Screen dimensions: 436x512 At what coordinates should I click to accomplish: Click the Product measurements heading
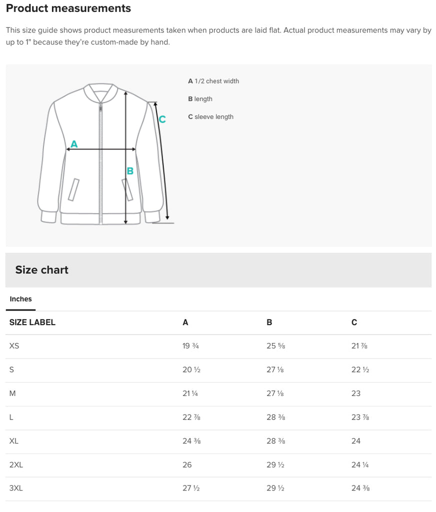click(x=68, y=8)
